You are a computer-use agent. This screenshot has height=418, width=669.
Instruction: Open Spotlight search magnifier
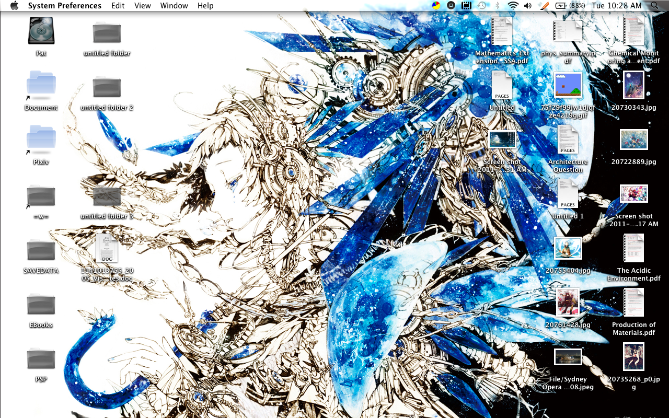[655, 6]
